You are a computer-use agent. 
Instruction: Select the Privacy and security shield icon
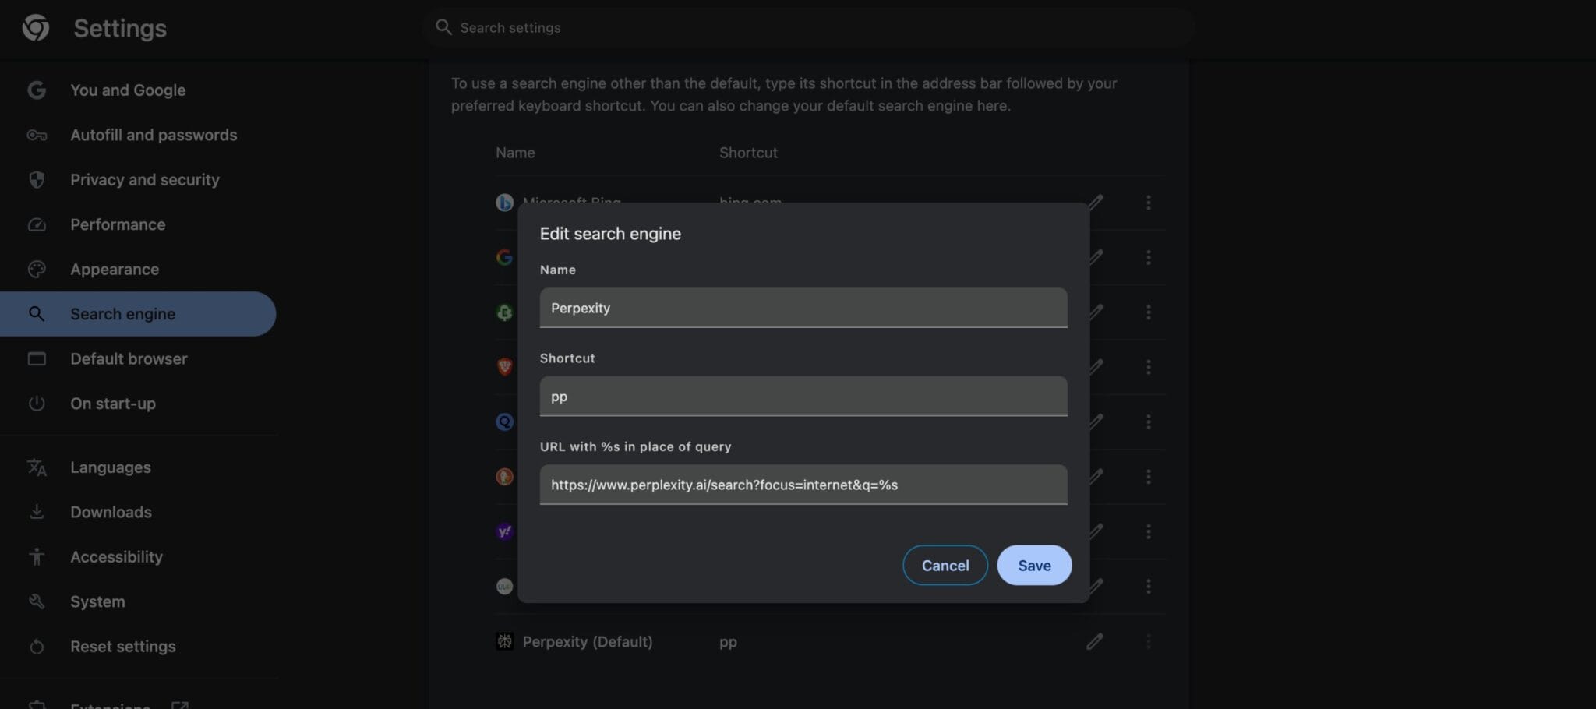(x=37, y=179)
